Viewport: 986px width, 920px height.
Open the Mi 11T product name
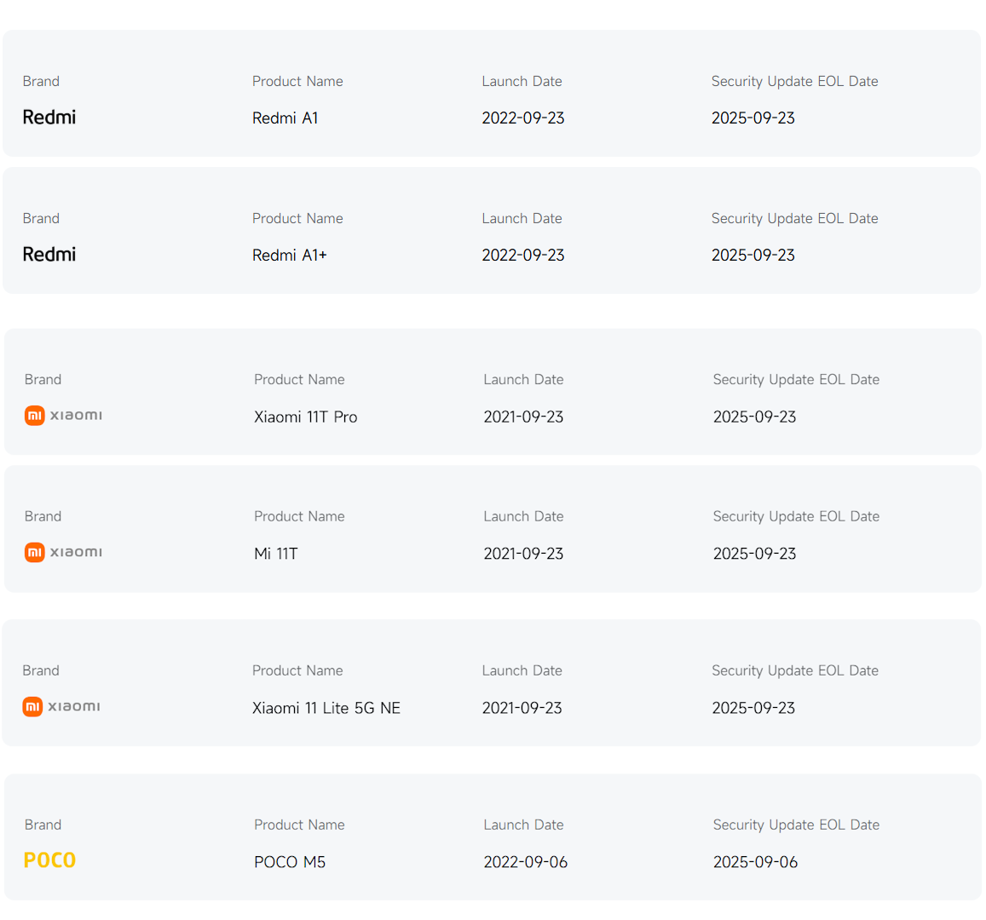275,555
